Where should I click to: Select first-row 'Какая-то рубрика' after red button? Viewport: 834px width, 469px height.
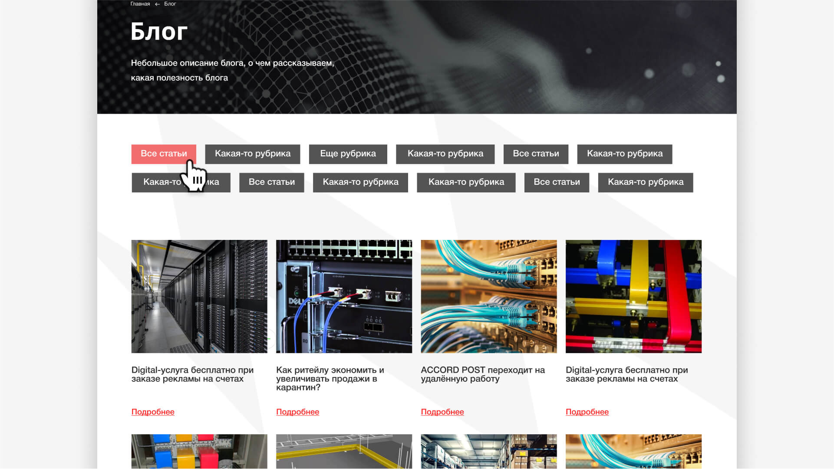pos(252,154)
